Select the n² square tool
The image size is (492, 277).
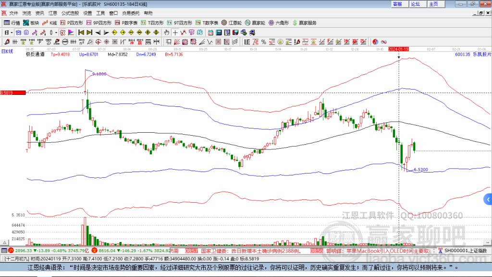(x=82, y=42)
